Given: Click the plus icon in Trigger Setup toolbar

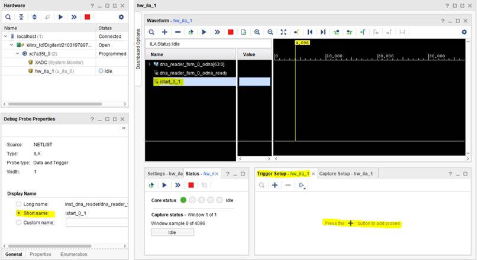Looking at the screenshot, I should [x=274, y=185].
